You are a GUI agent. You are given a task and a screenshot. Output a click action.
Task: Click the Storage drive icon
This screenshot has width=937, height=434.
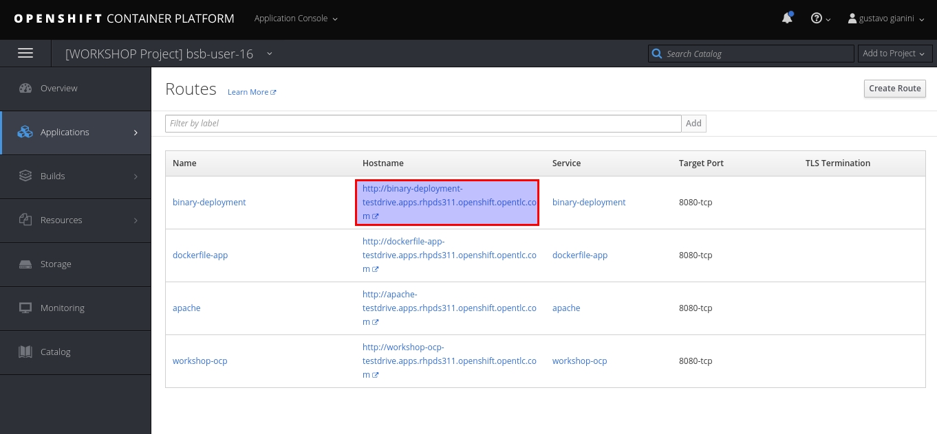(x=25, y=264)
